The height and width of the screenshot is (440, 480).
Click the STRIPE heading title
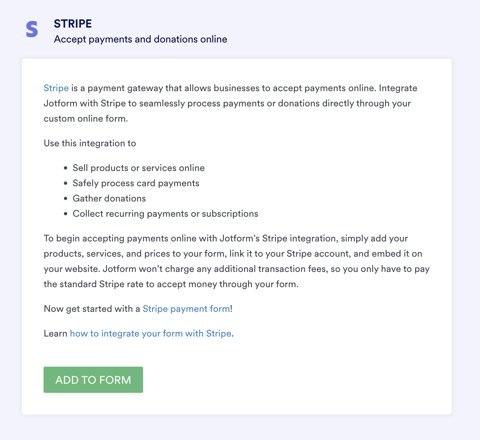point(73,24)
